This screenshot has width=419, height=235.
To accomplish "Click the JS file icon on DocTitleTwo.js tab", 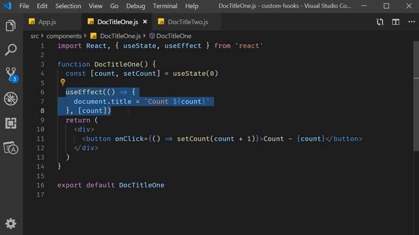I will 161,22.
